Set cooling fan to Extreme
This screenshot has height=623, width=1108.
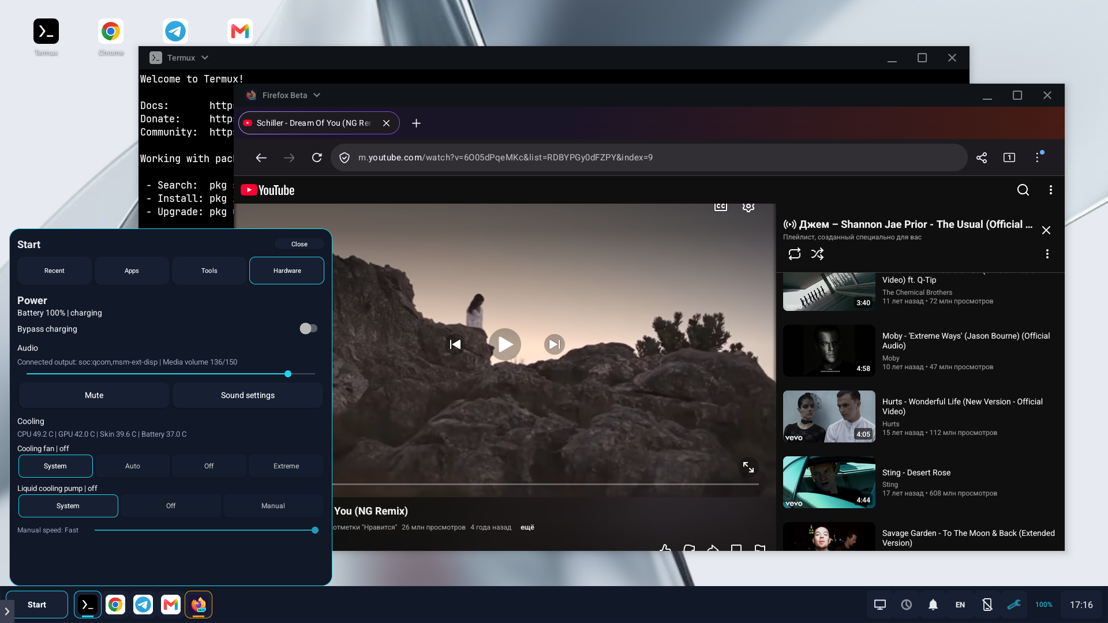[x=286, y=466]
